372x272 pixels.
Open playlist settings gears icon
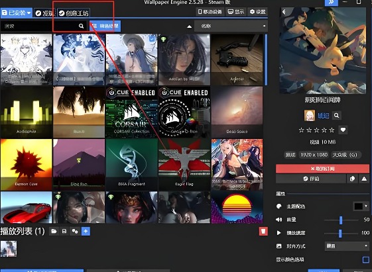75,231
